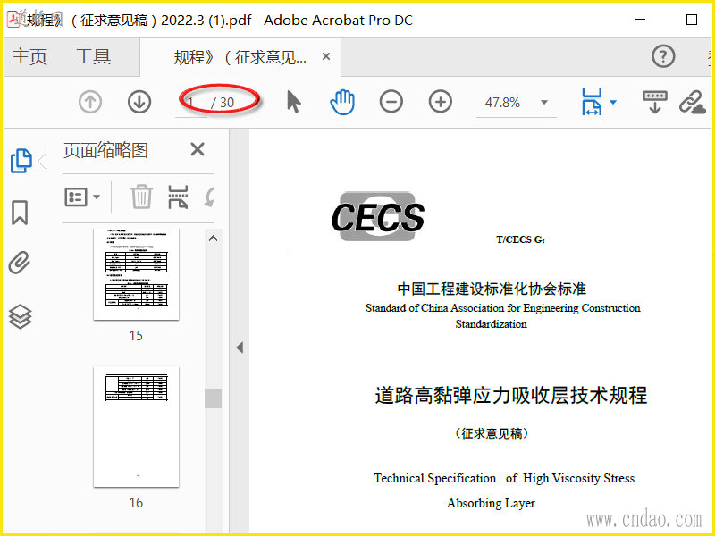Click the line 'Technical Specification of High Viscosity Stress'
The width and height of the screenshot is (715, 536).
tap(504, 479)
